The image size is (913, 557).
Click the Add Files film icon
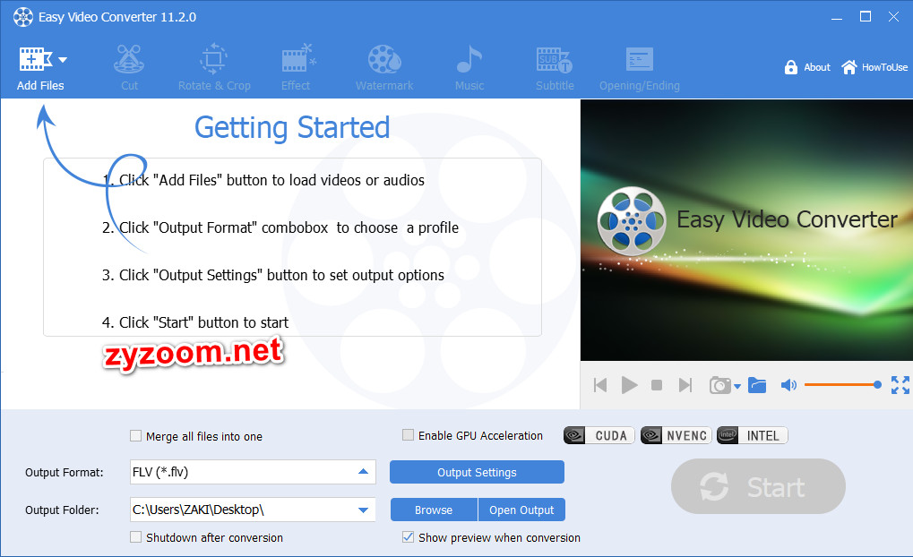click(x=36, y=59)
